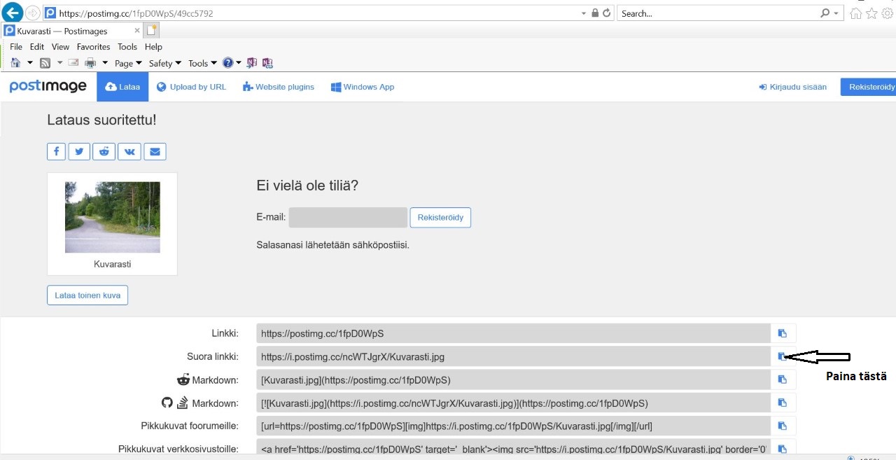Click the blue Rekisteröidy button in header

click(x=869, y=87)
